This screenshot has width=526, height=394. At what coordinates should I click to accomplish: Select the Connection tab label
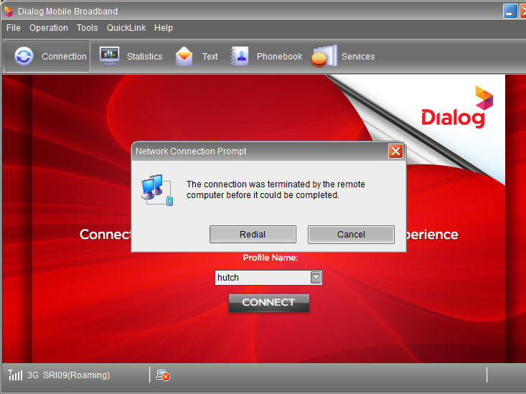coord(64,57)
